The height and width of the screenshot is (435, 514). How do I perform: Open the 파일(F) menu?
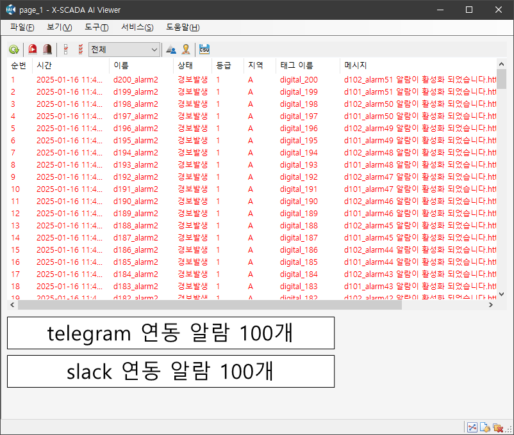coord(22,27)
